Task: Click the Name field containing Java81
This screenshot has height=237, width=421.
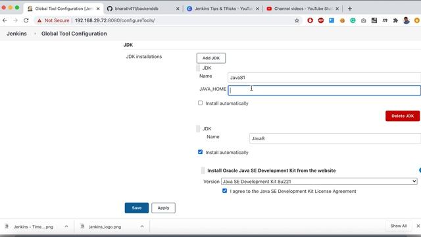Action: (324, 78)
